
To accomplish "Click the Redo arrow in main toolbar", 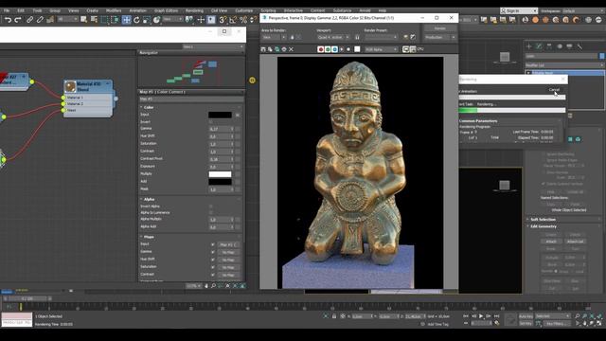I will tap(18, 20).
